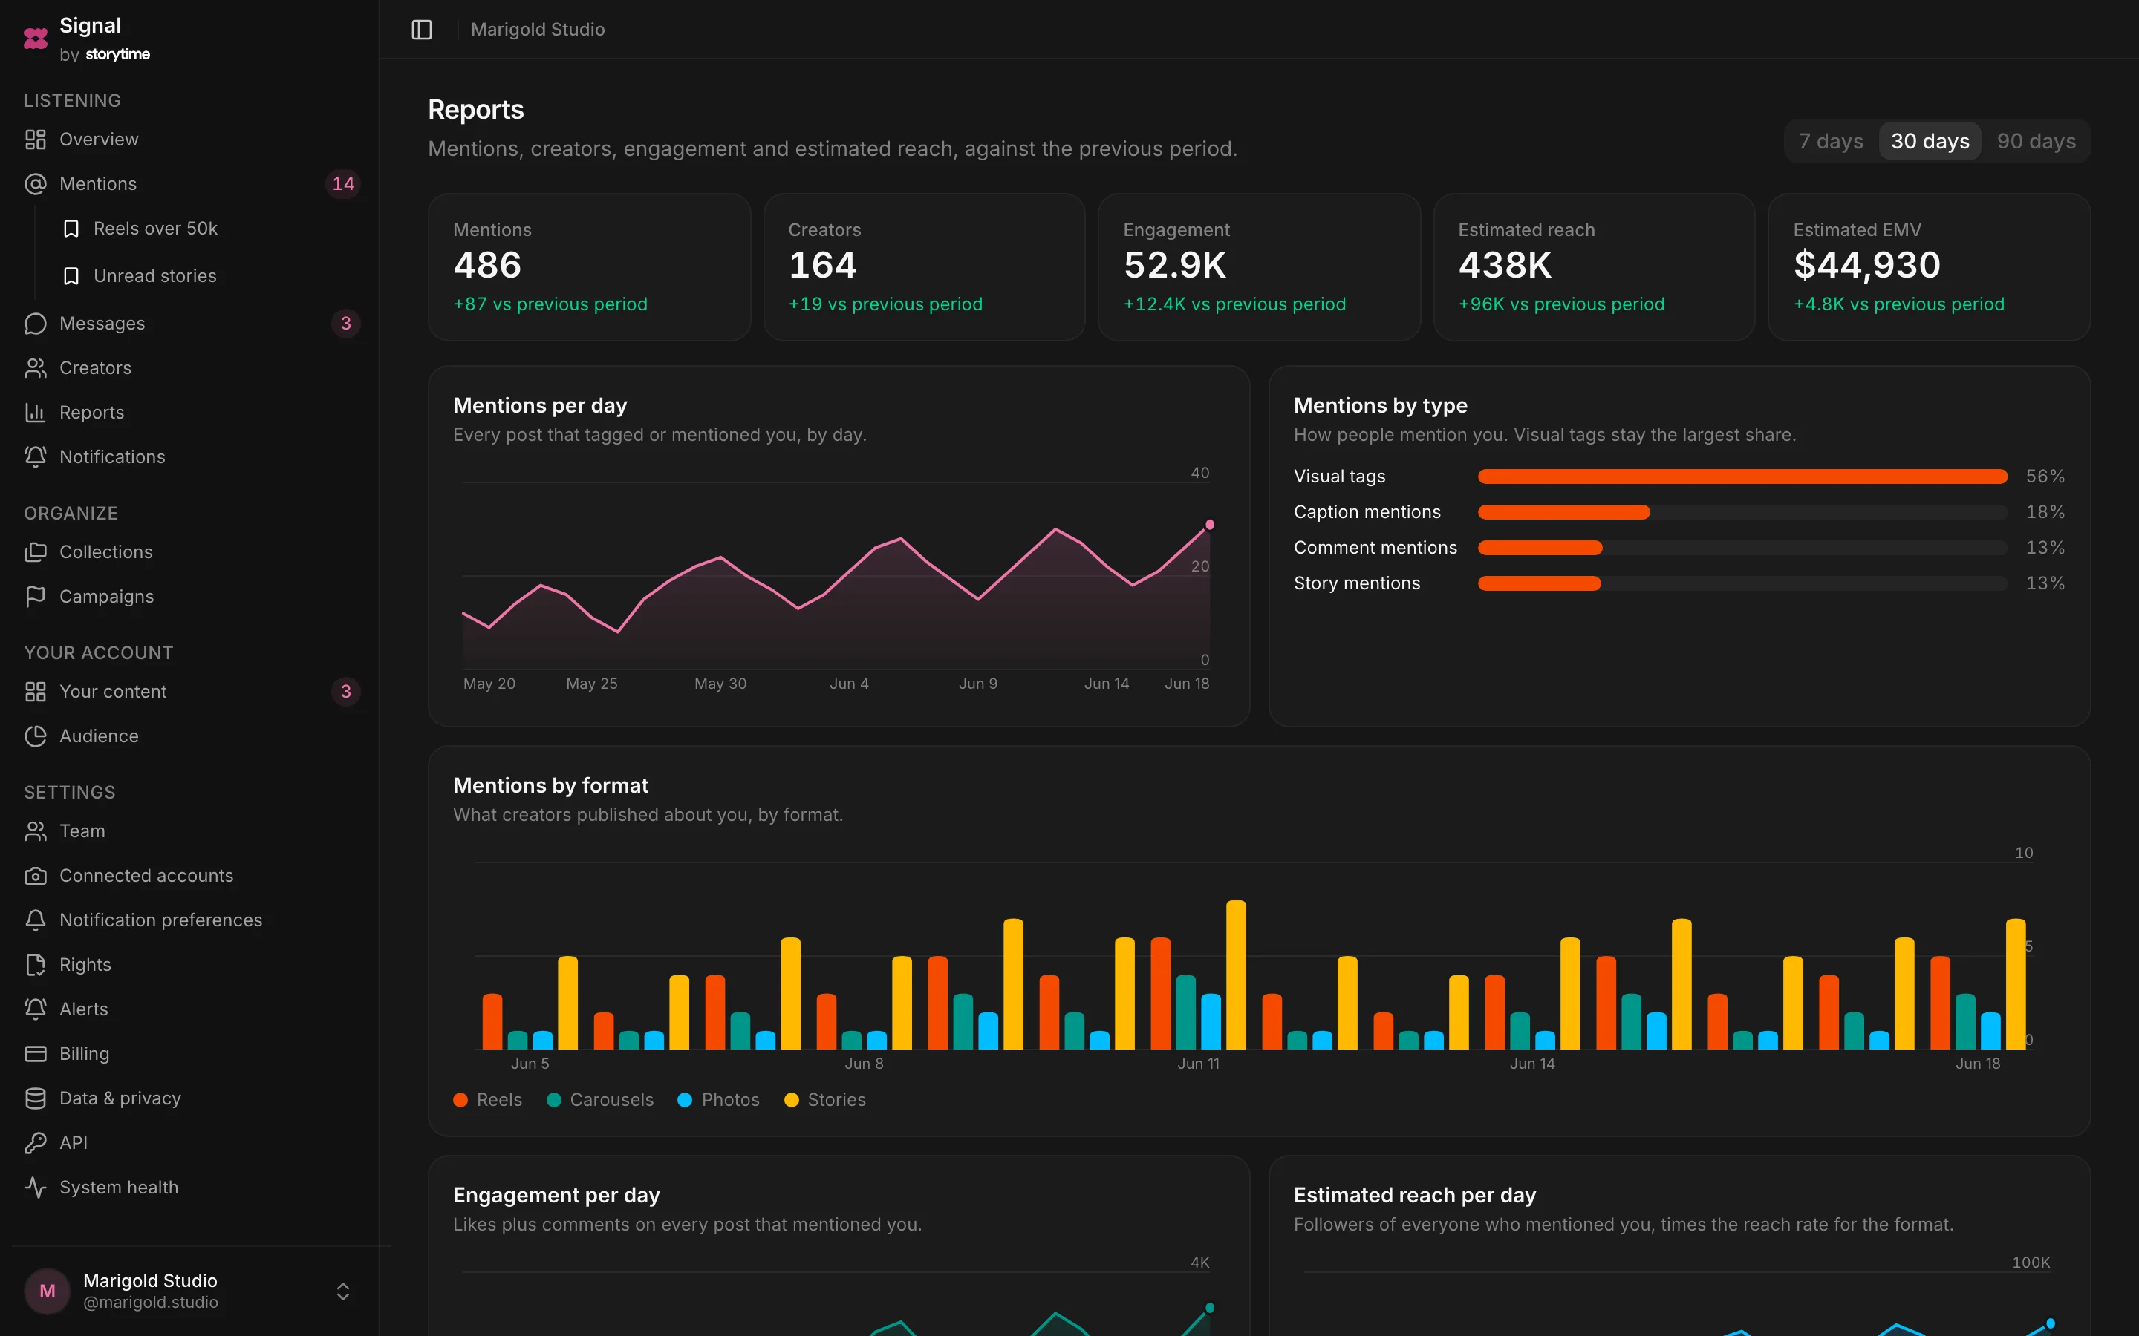Click 'Estimated reach per day' heading
This screenshot has width=2139, height=1336.
click(1414, 1196)
